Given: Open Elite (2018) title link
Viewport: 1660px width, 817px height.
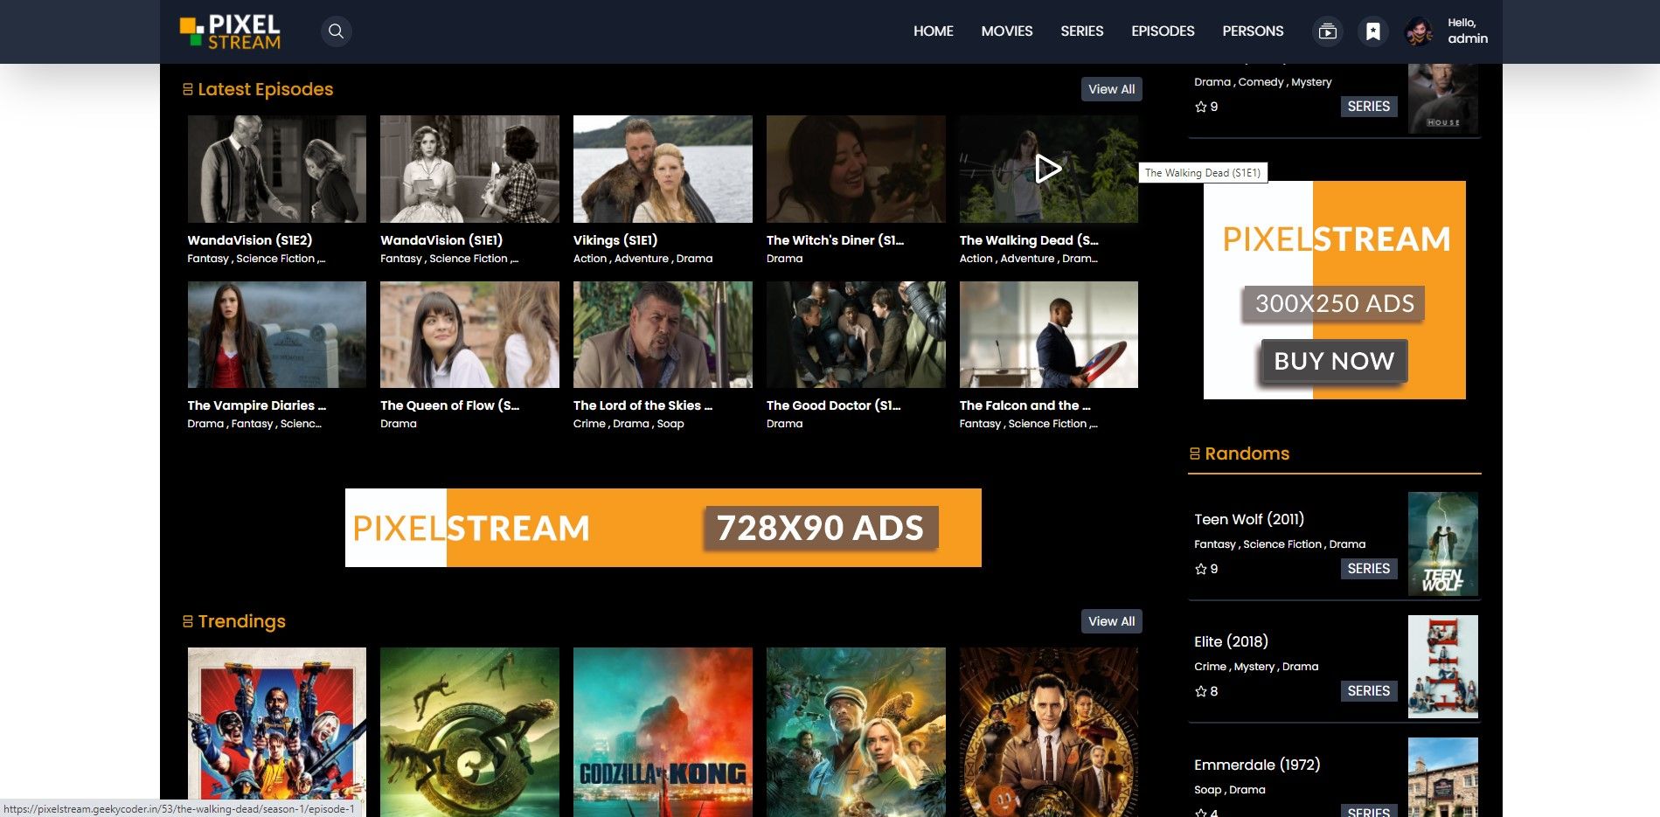Looking at the screenshot, I should click(x=1232, y=641).
